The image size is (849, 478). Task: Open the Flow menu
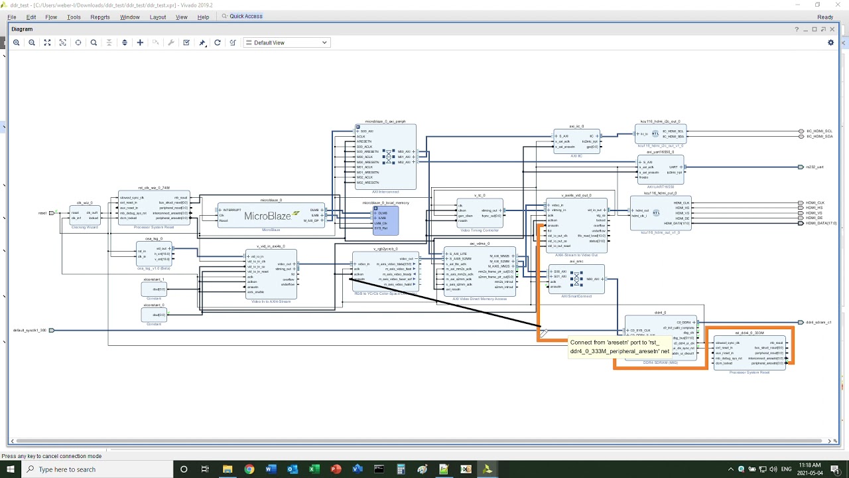coord(51,17)
